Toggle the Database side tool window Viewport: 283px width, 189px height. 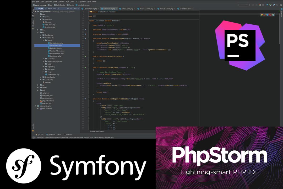281,13
